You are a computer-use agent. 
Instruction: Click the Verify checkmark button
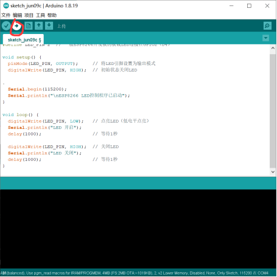pyautogui.click(x=6, y=26)
